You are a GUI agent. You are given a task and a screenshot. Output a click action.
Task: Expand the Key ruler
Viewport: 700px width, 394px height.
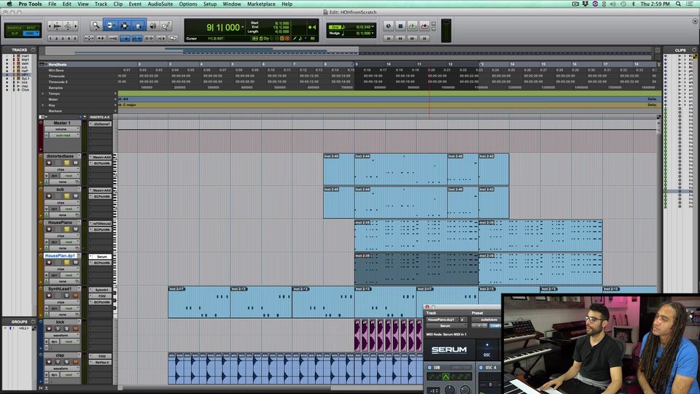(x=43, y=105)
